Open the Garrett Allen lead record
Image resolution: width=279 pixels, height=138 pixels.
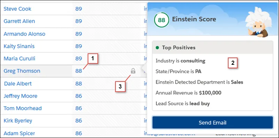[x=19, y=21]
